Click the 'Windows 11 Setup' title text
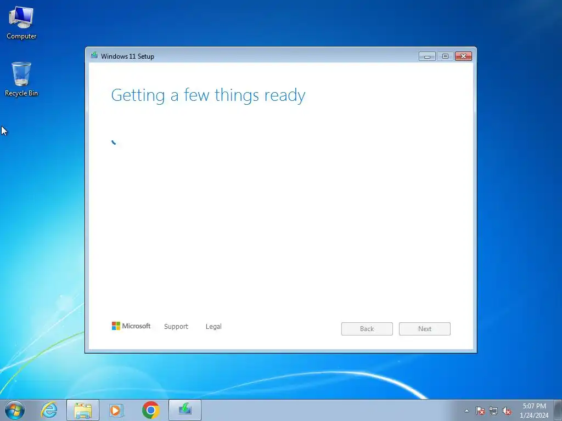 click(127, 56)
